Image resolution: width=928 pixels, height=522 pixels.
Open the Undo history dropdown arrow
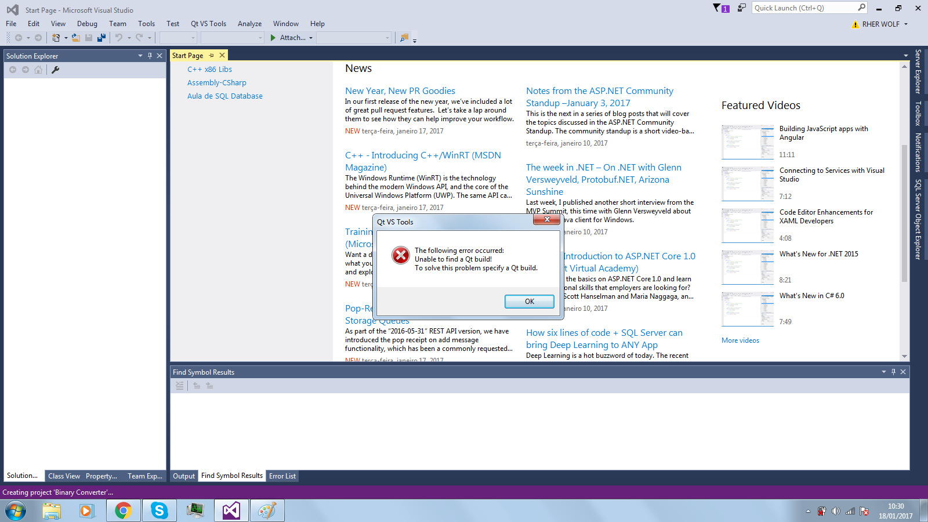129,38
